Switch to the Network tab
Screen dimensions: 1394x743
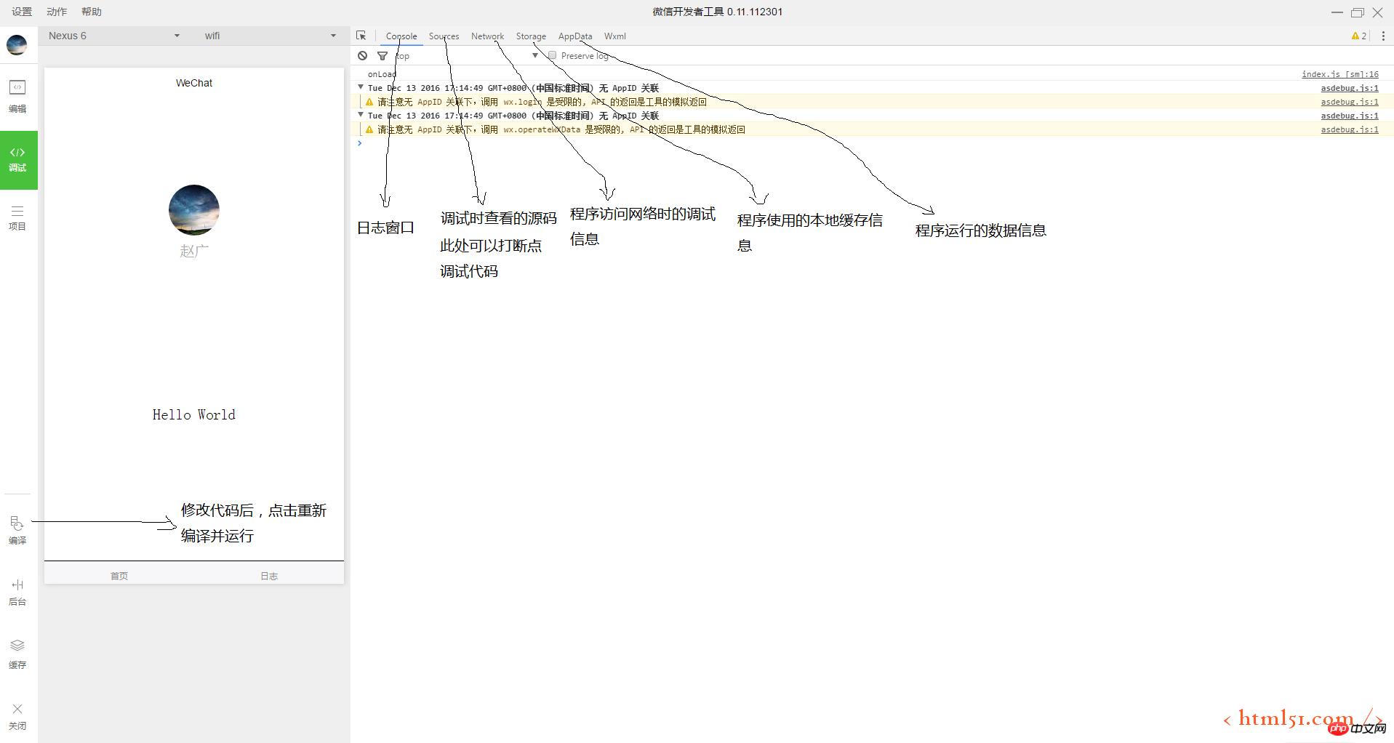point(487,36)
